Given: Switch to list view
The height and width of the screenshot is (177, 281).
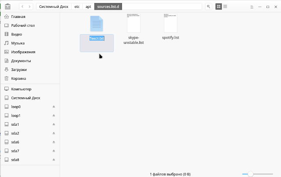Looking at the screenshot, I should (x=225, y=7).
